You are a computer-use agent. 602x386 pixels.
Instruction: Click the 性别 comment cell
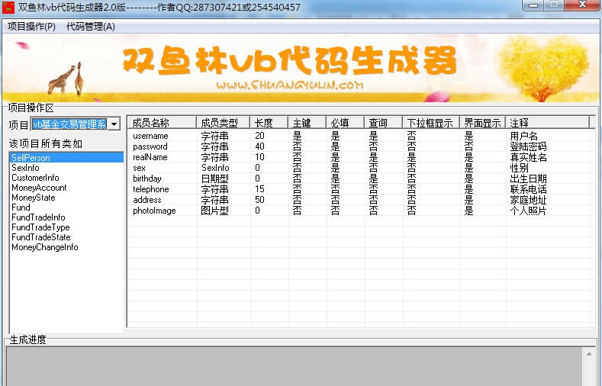[519, 168]
